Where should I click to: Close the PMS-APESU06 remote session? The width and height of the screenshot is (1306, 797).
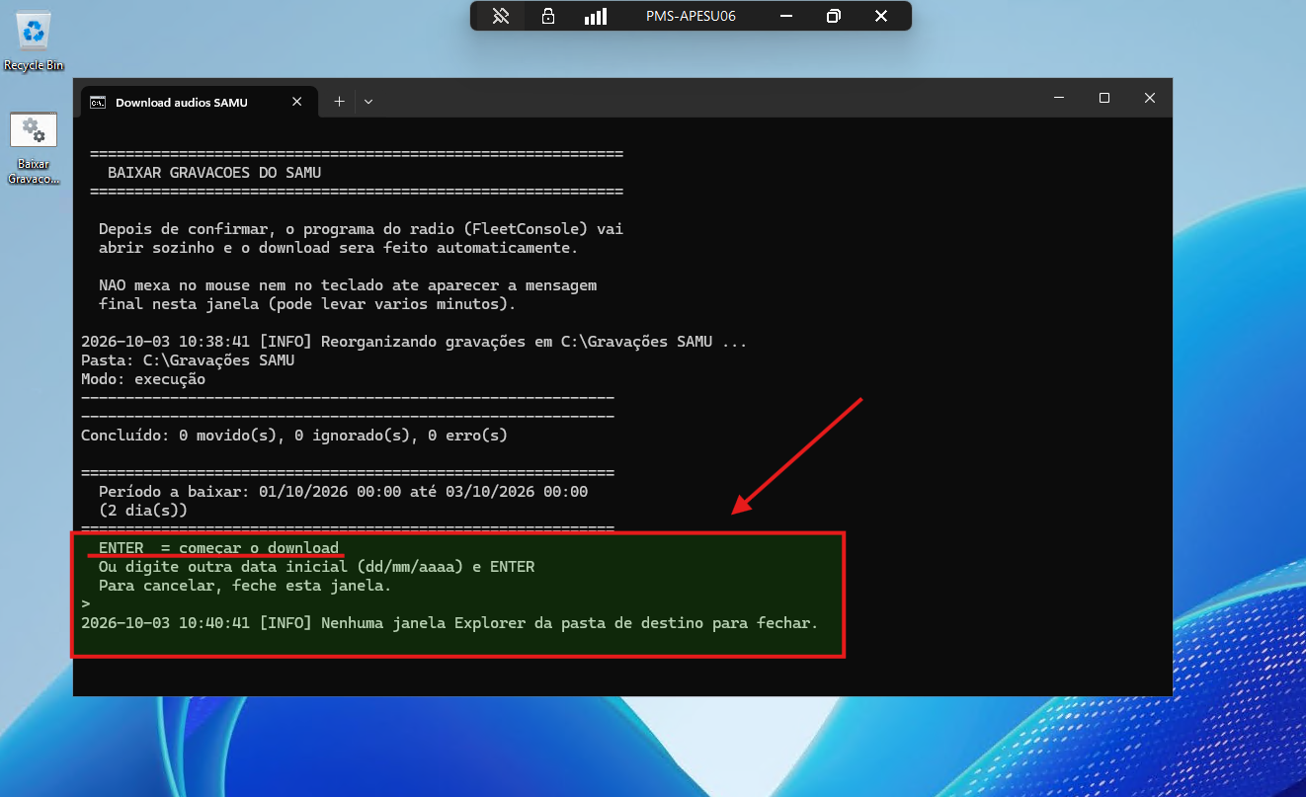coord(881,16)
